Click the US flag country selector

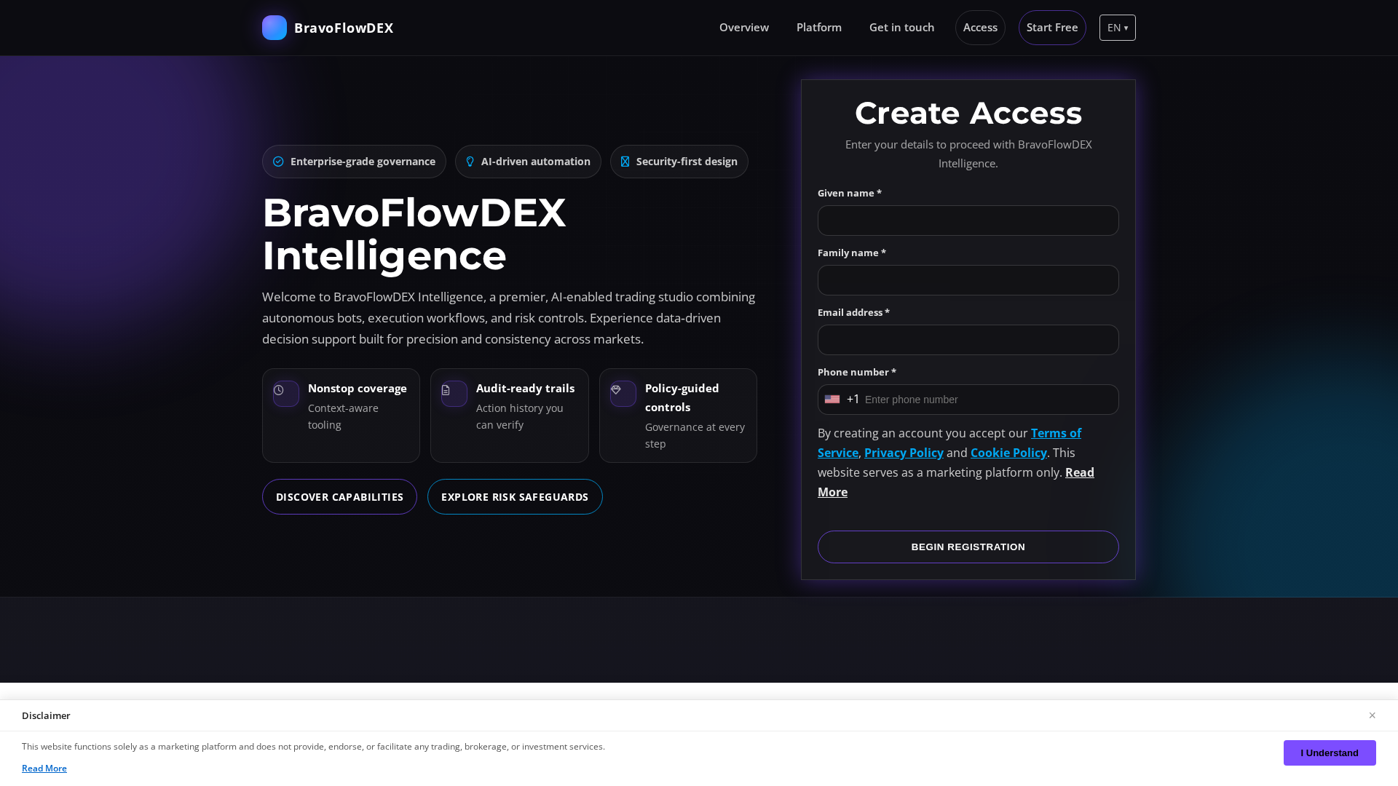click(832, 400)
